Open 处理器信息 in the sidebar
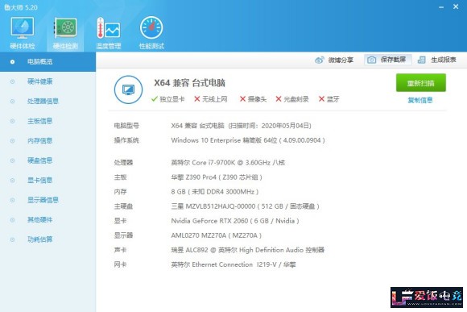This screenshot has height=312, width=467. pos(48,101)
